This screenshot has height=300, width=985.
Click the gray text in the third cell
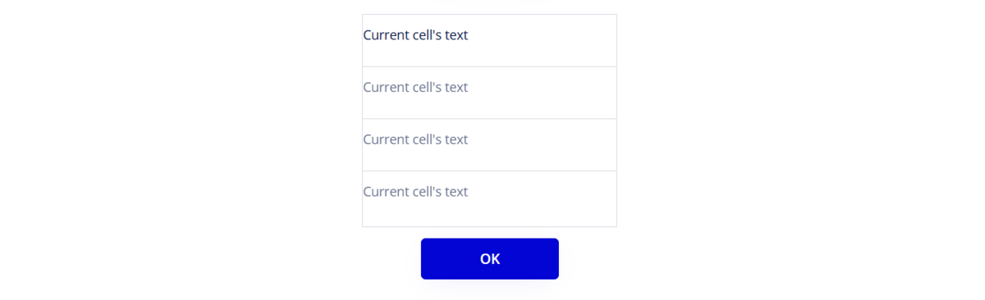pyautogui.click(x=415, y=139)
